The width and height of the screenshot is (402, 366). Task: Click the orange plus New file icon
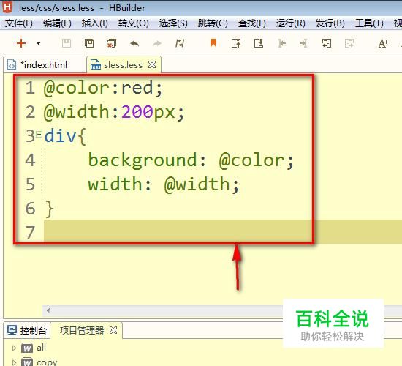point(21,43)
